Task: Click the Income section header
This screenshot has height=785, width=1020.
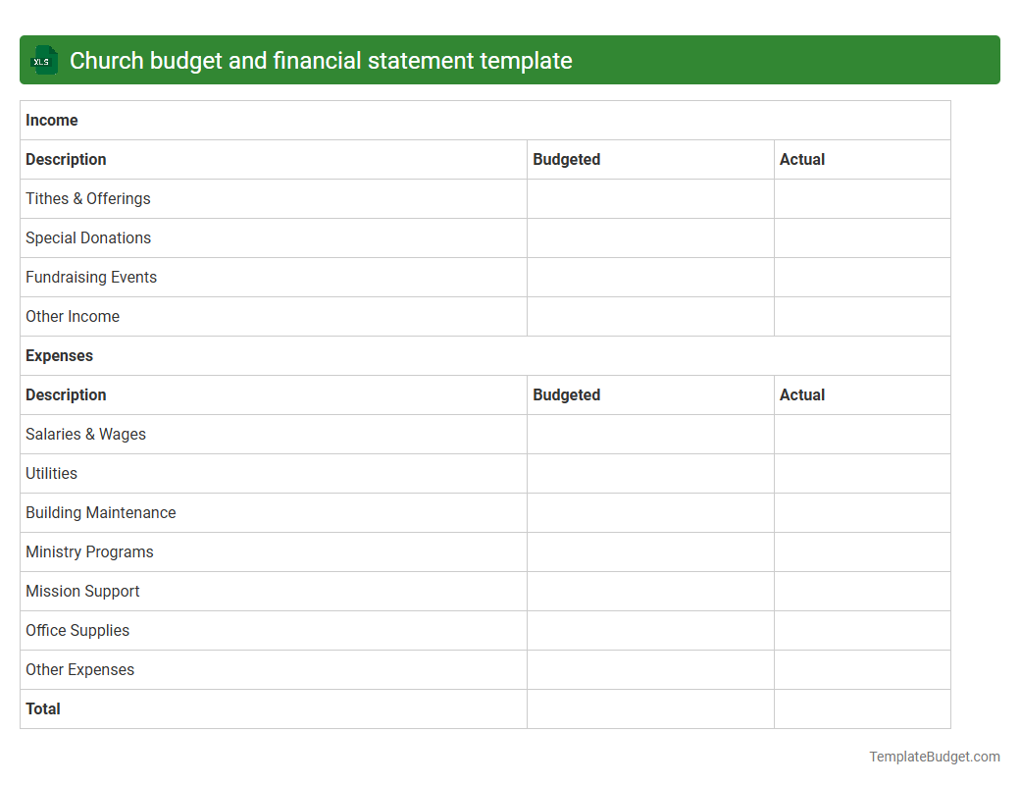Action: [52, 120]
